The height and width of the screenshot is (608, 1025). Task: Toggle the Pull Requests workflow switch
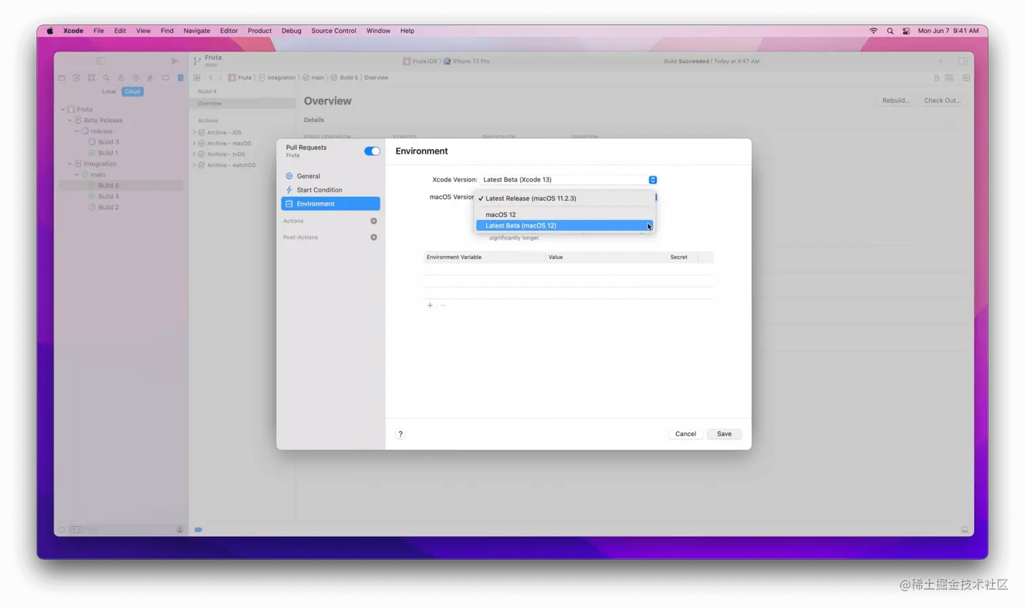click(372, 151)
